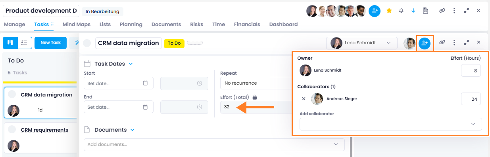490x157 pixels.
Task: Open project notifications bell icon
Action: pyautogui.click(x=401, y=11)
